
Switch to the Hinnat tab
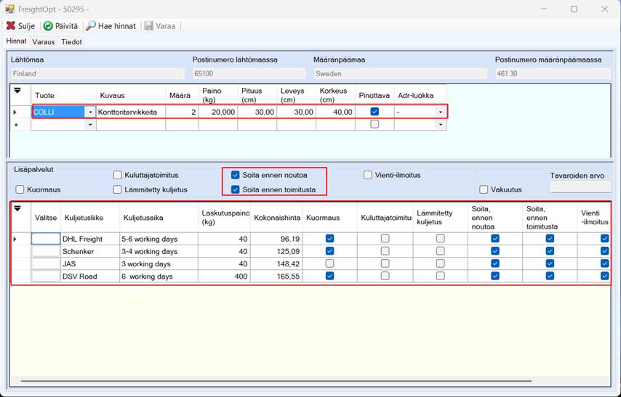point(16,41)
